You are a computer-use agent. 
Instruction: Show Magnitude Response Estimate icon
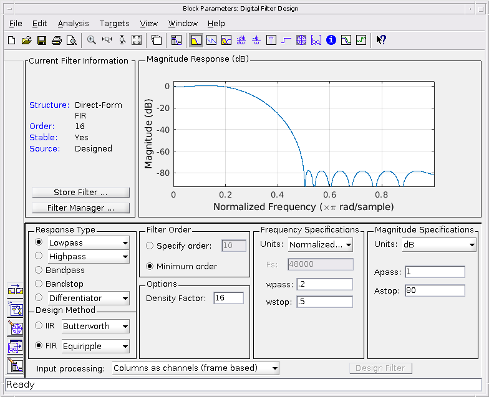pos(346,40)
